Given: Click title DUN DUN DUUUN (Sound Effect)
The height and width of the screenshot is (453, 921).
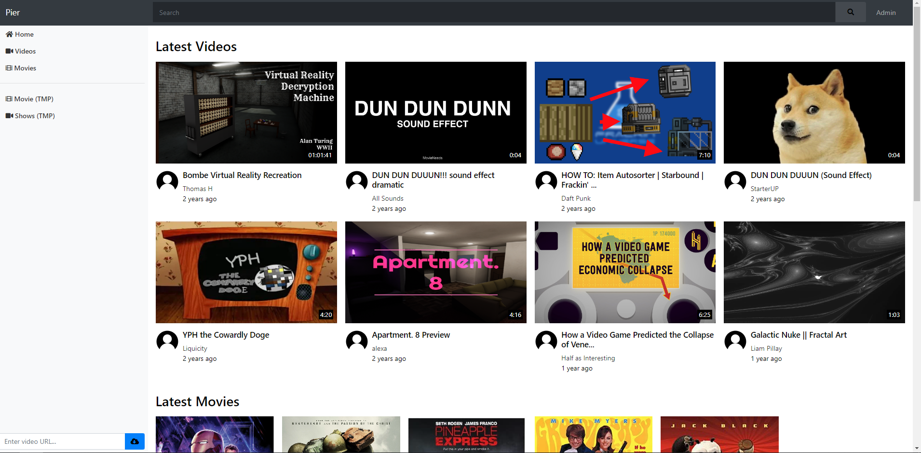Looking at the screenshot, I should (811, 175).
